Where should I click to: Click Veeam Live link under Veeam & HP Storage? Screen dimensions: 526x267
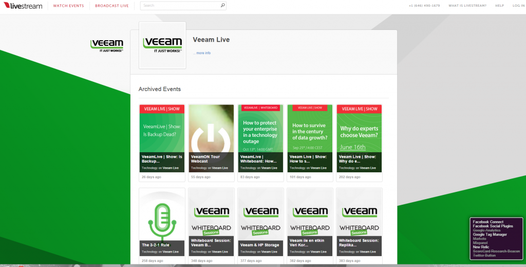[269, 252]
